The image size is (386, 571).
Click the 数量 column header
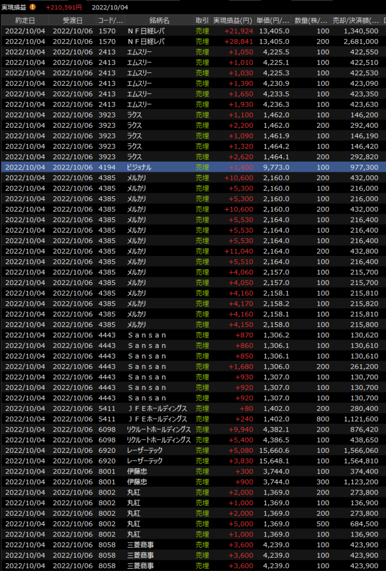pyautogui.click(x=311, y=20)
